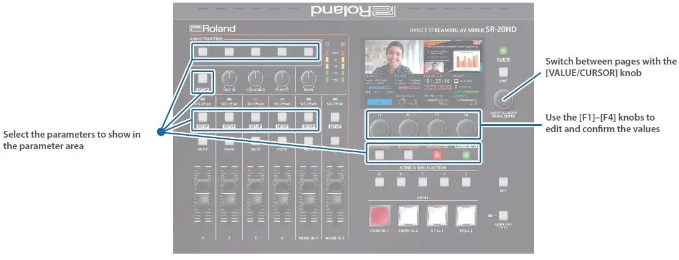The image size is (679, 260).
Task: Open SETUP for HDMI IN 1 audio channel
Action: [308, 116]
